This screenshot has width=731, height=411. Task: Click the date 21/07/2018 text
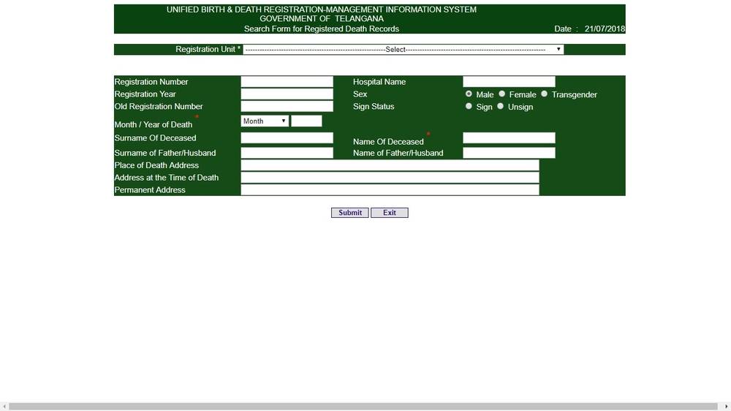(x=605, y=29)
